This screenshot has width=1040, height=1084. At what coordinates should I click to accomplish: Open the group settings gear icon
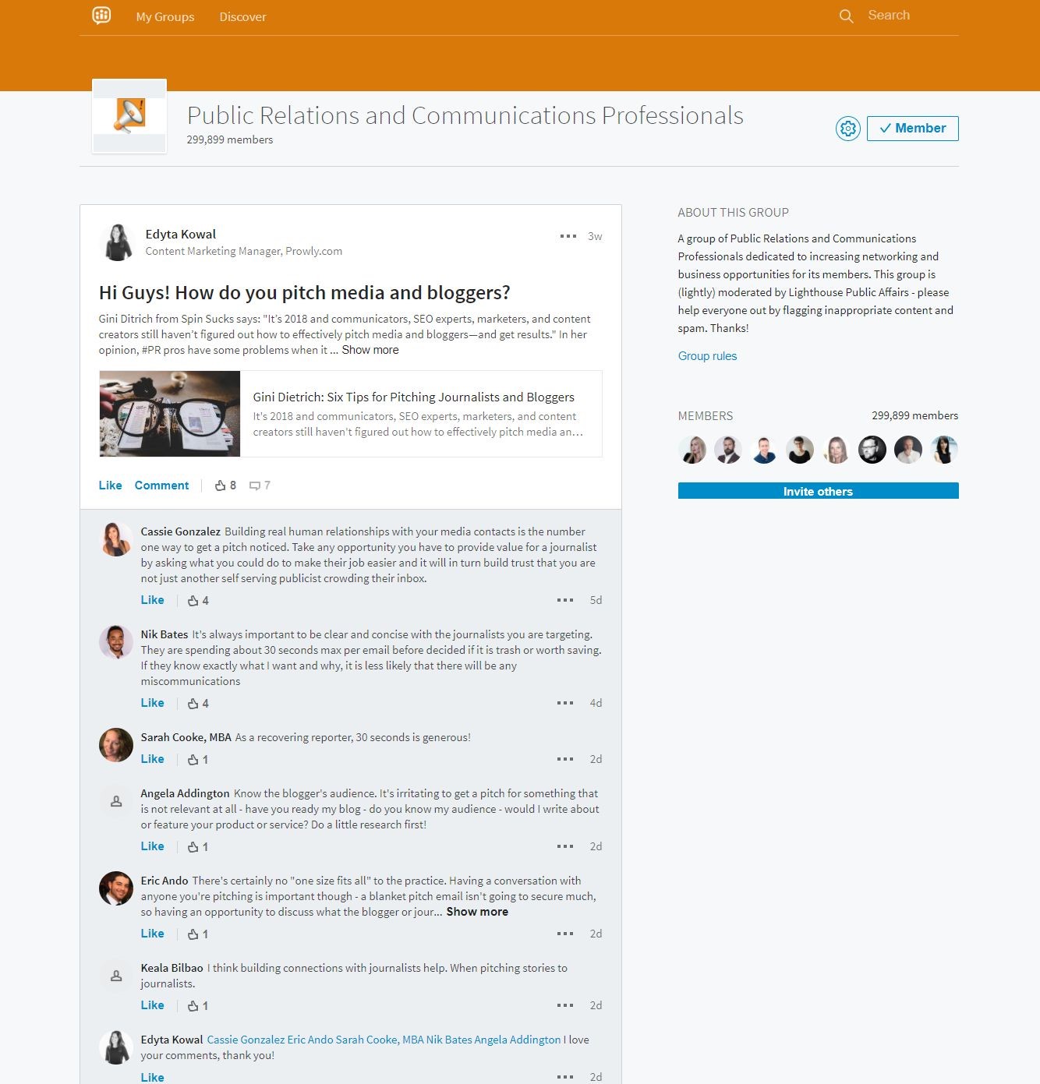click(847, 129)
